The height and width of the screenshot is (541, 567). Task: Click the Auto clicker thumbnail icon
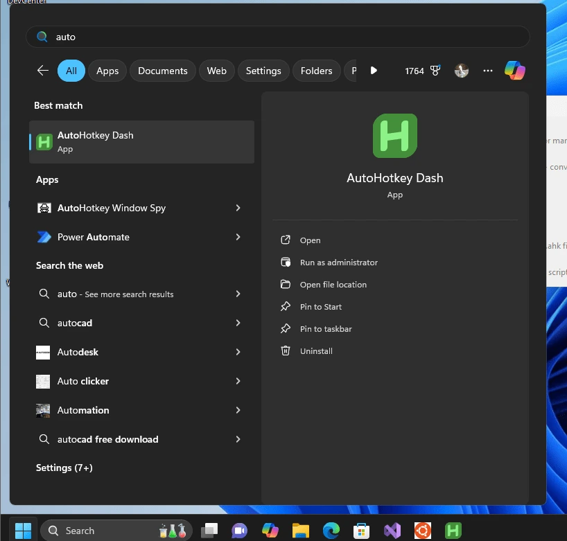coord(43,381)
